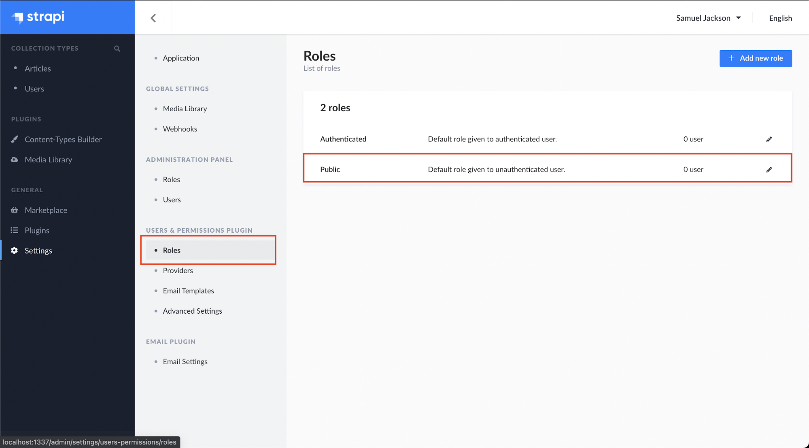Click the Settings gear icon

click(x=15, y=251)
